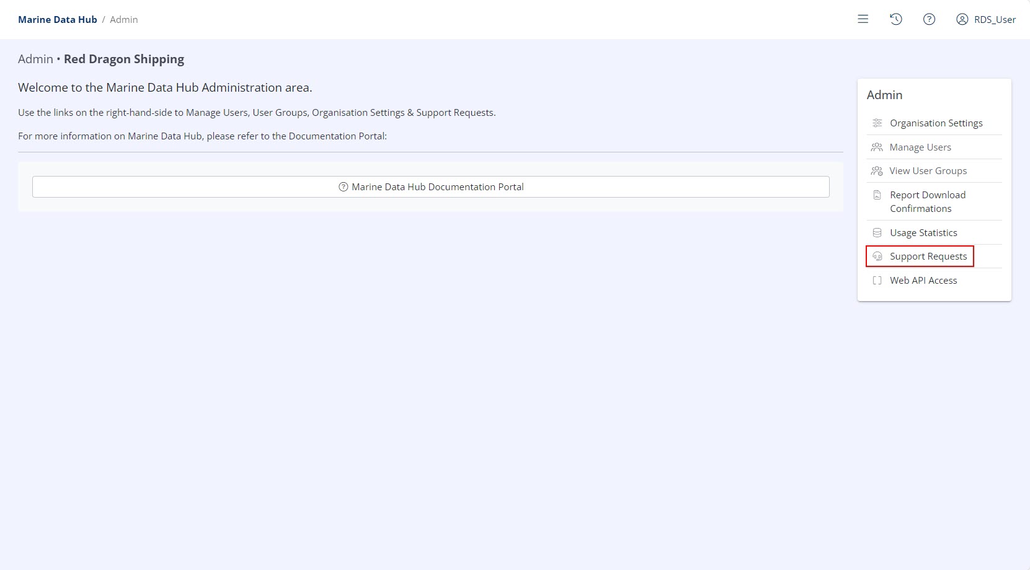Open the Support Requests text link

[928, 256]
